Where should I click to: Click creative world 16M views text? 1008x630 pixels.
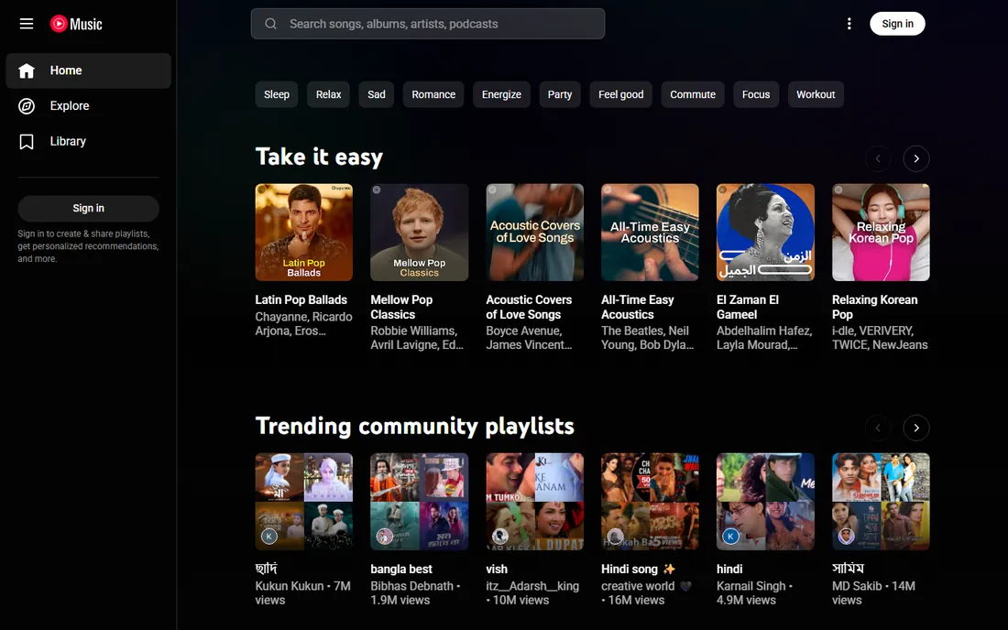(646, 592)
